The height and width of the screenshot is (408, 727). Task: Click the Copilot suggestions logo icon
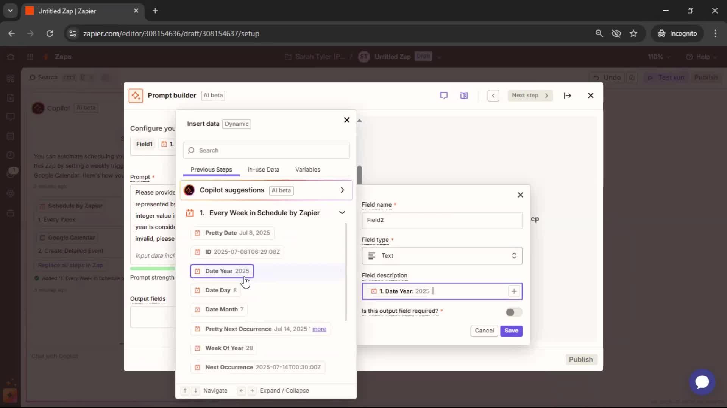click(189, 190)
